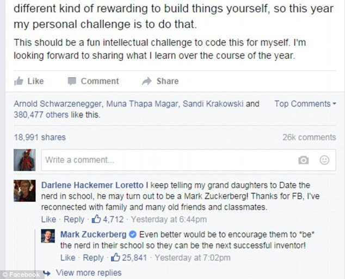
Task: Open Darlene Hackemer Loretto's profile picture
Action: click(x=24, y=191)
